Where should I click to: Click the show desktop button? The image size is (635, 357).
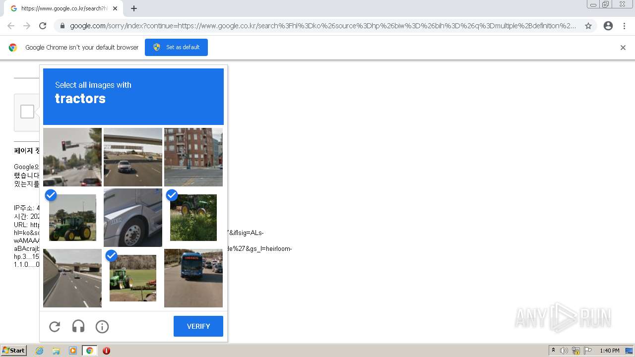coord(629,351)
